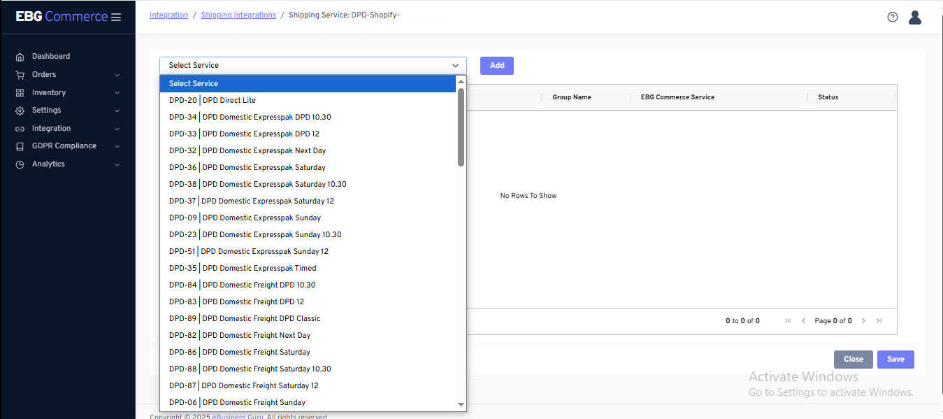Expand the GDPR Compliance menu chevron
The width and height of the screenshot is (943, 419).
click(x=117, y=147)
